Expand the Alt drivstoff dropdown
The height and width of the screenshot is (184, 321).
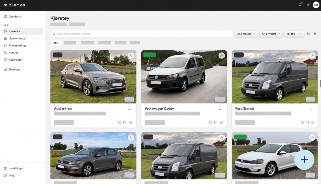271,34
